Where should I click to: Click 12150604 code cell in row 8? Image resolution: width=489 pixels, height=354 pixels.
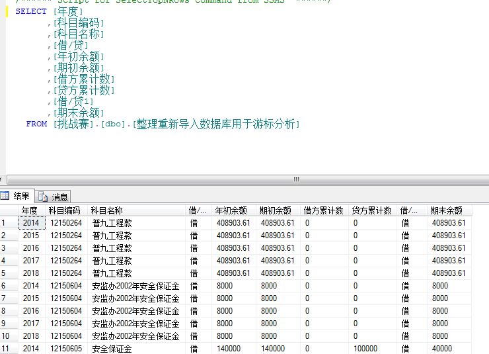(67, 311)
